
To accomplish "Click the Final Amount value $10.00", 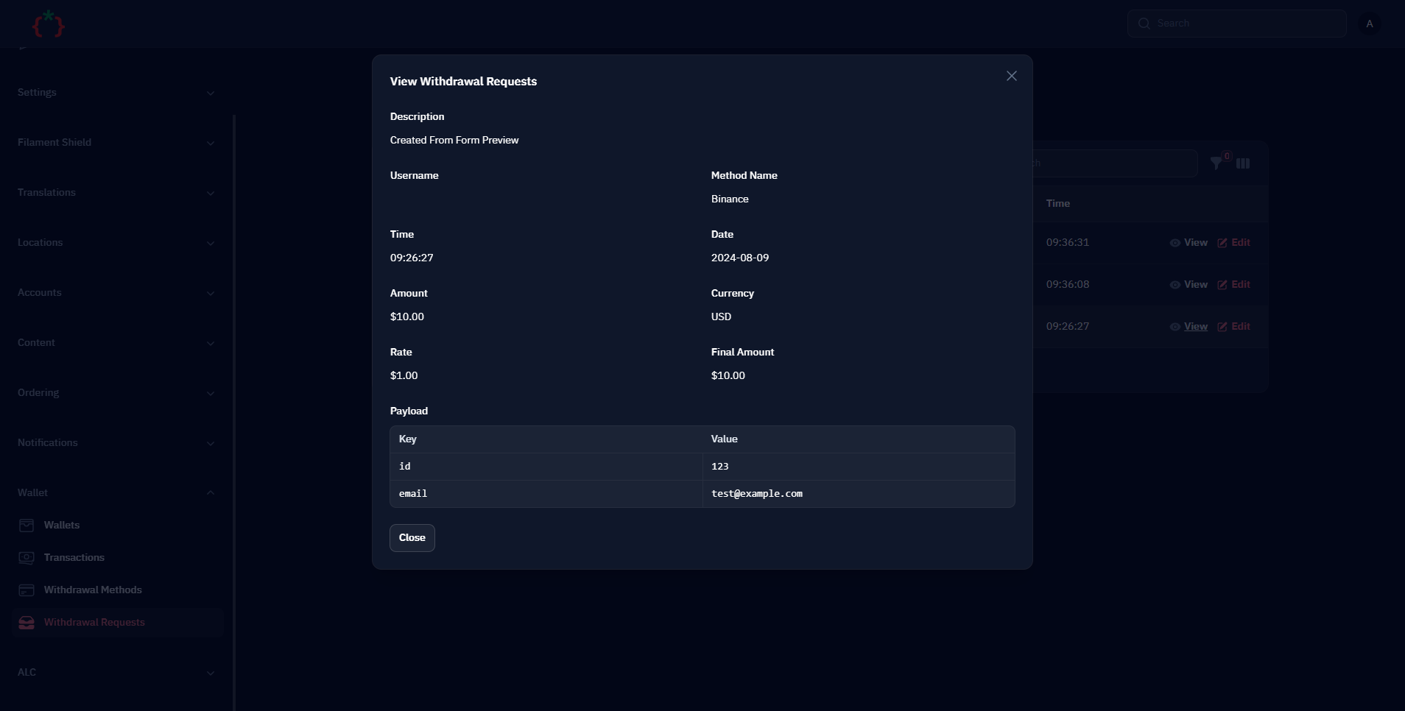I will tap(728, 376).
